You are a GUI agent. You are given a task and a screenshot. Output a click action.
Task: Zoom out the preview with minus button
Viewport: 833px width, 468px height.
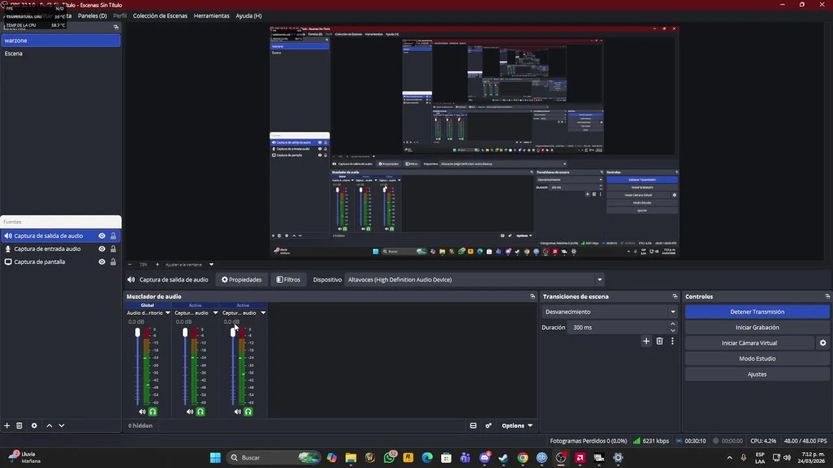click(x=130, y=265)
